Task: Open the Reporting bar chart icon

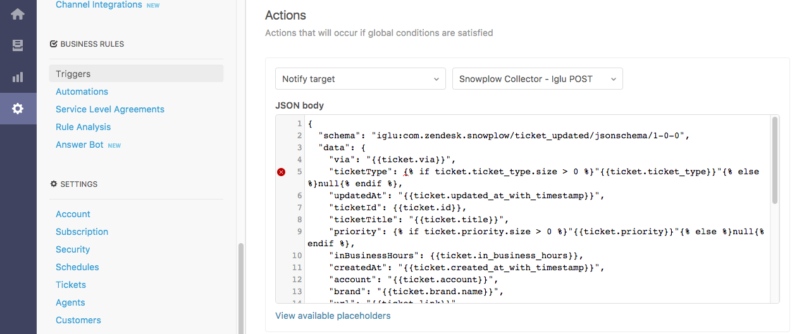Action: 18,77
